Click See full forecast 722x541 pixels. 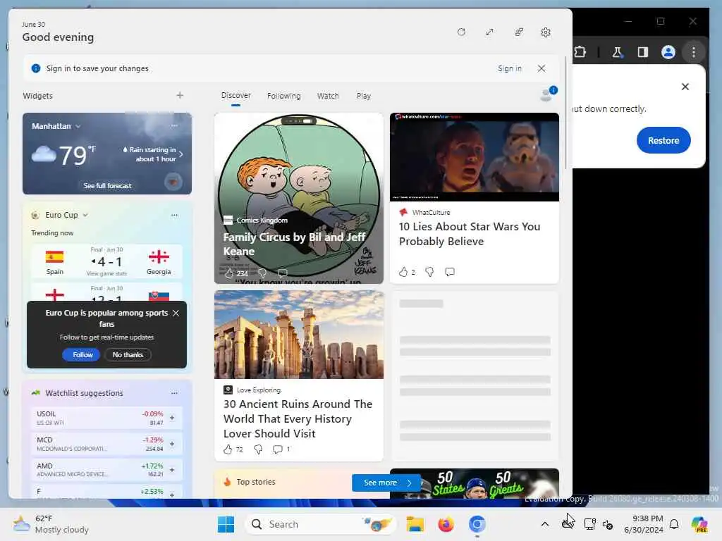pyautogui.click(x=107, y=185)
